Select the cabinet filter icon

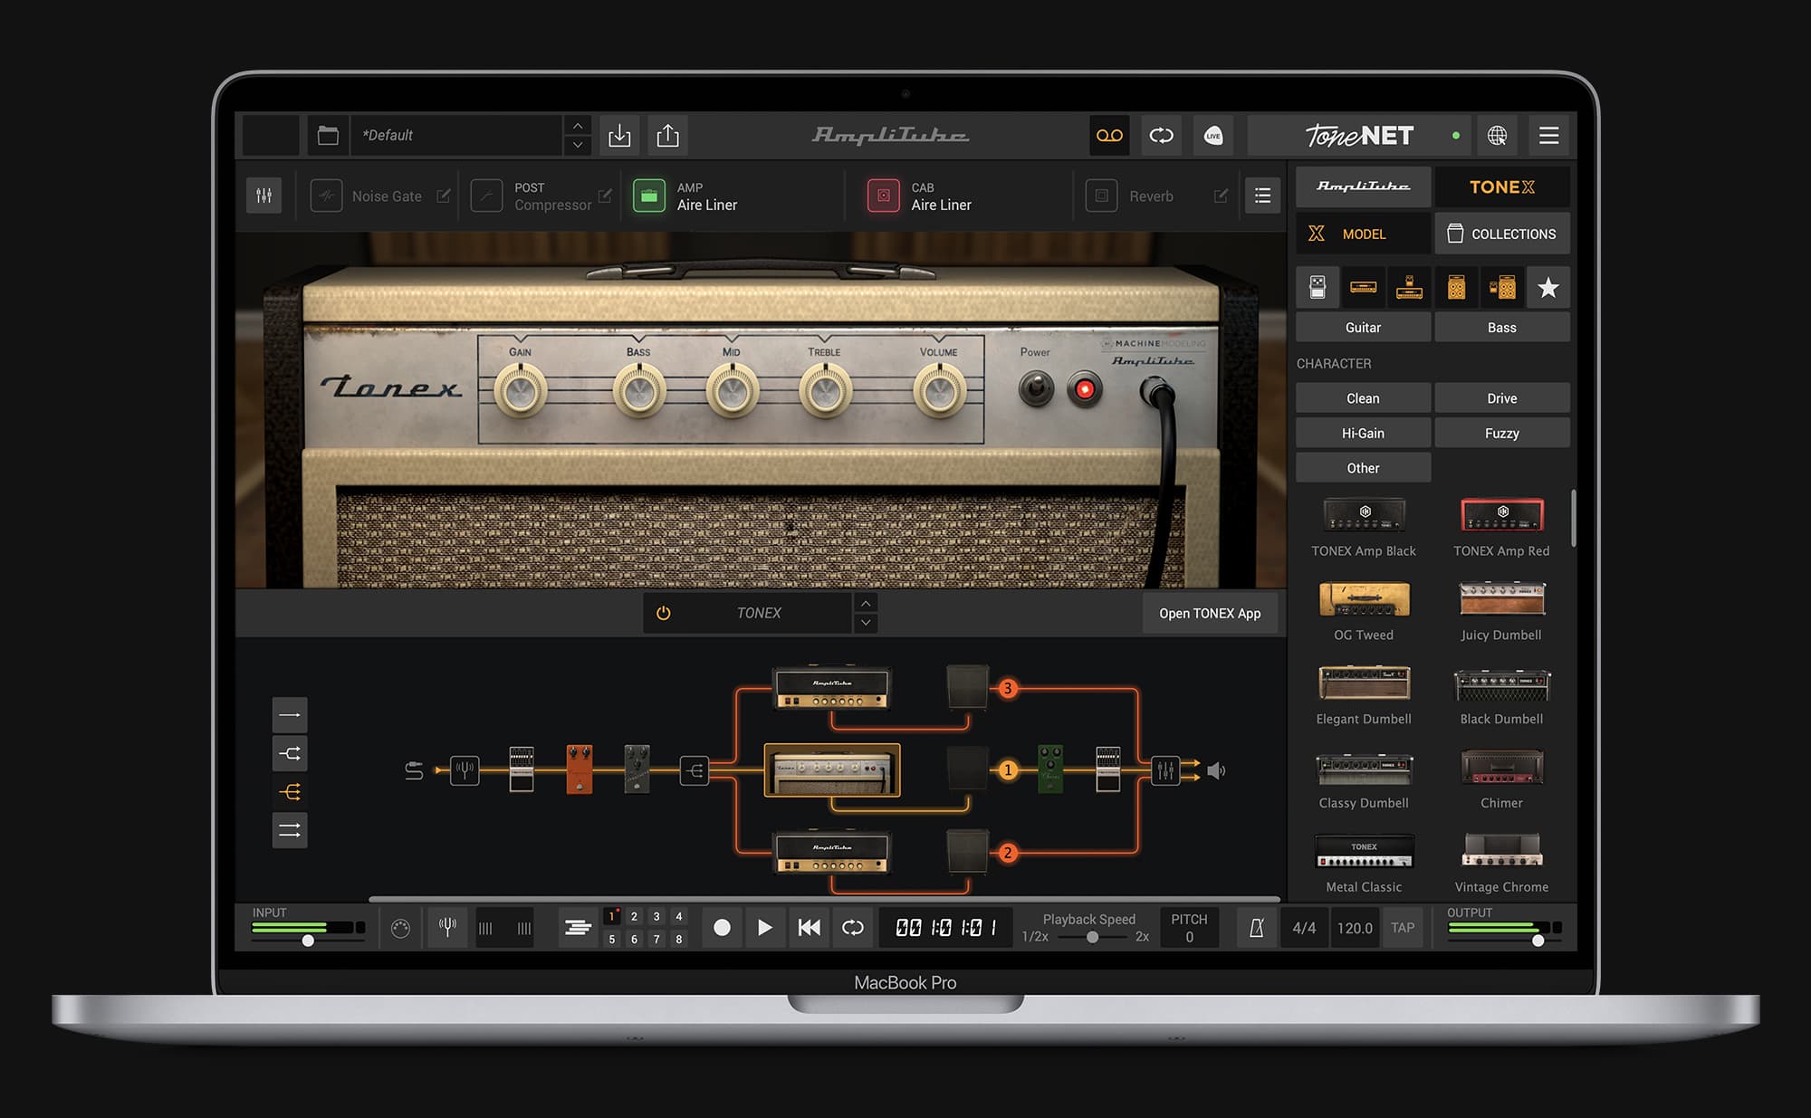click(x=1455, y=288)
